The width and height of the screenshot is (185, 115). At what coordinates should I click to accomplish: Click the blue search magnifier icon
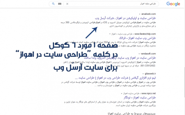click(x=53, y=4)
